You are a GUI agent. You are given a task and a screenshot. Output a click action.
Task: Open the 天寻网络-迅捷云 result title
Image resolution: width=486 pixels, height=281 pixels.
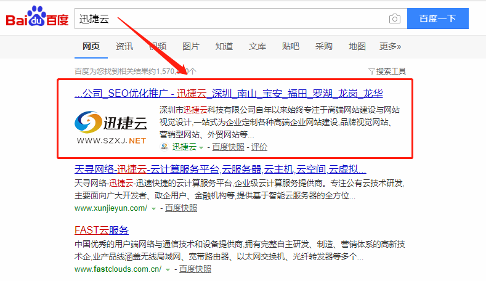pos(221,169)
